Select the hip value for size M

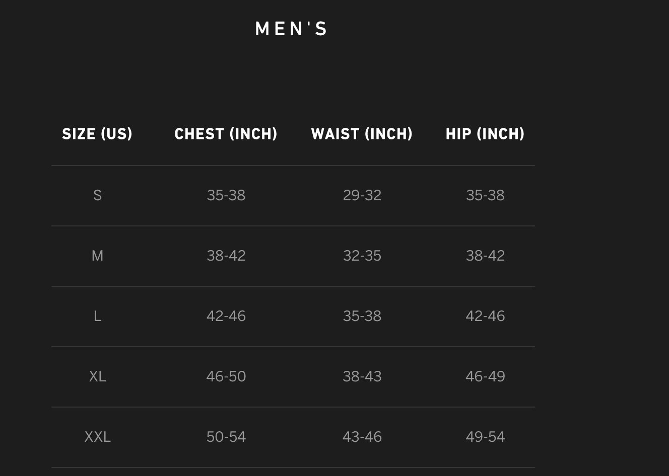coord(485,256)
